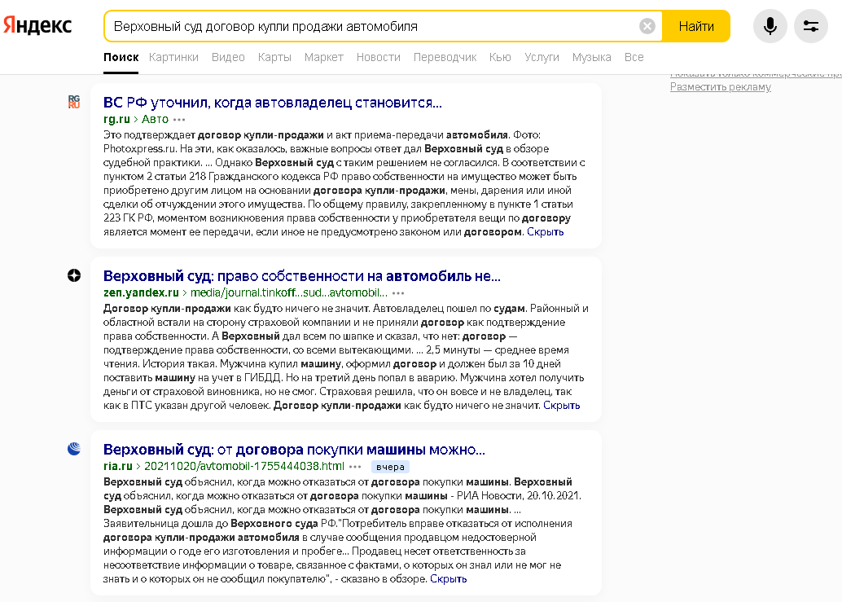The image size is (842, 602).
Task: Open the Разместить рекламу link
Action: [x=720, y=87]
